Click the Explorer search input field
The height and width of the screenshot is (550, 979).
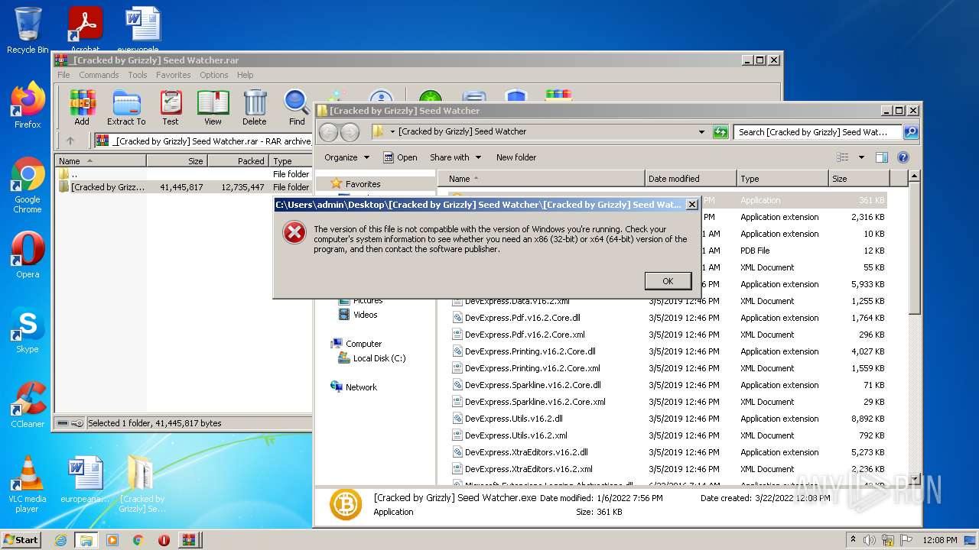click(818, 132)
